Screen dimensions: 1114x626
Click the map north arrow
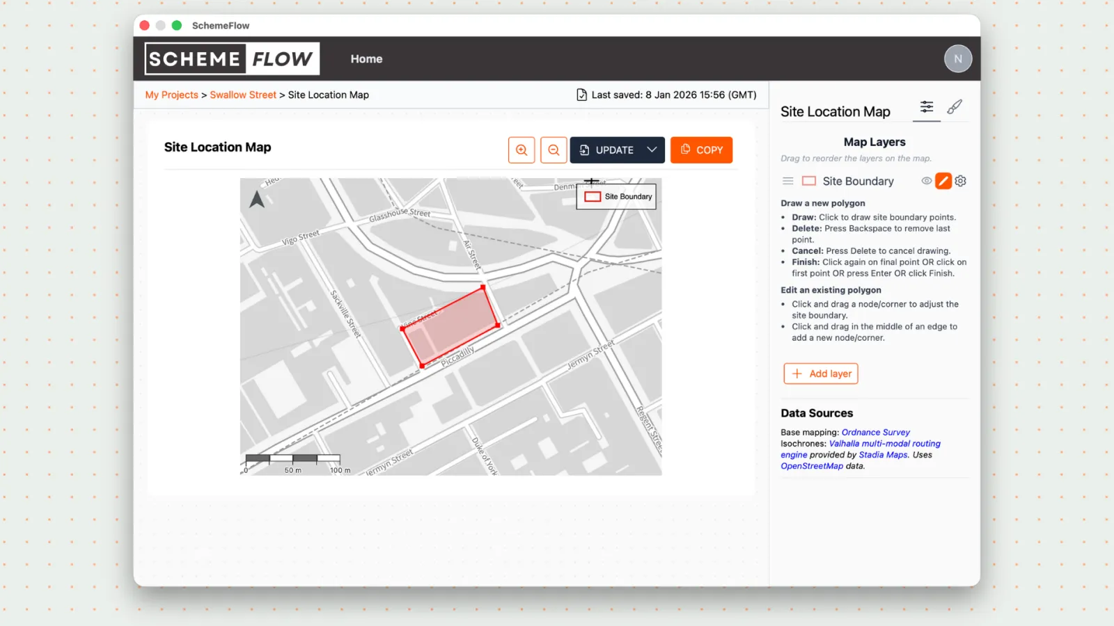(x=257, y=200)
